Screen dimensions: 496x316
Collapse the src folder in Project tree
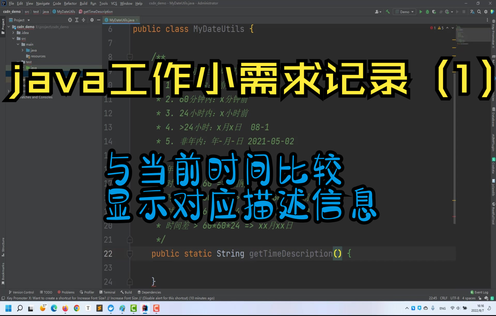click(13, 38)
